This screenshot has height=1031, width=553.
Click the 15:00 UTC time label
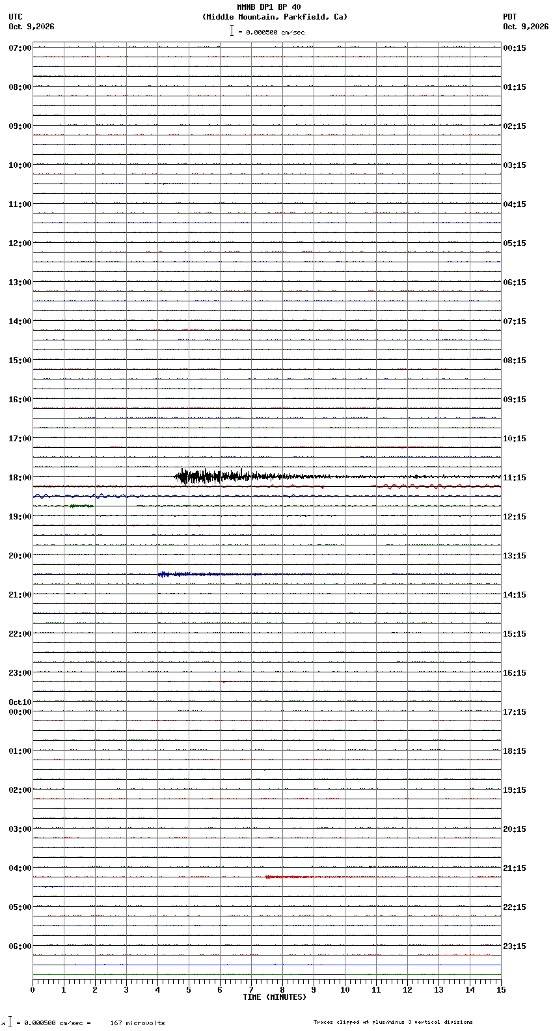pyautogui.click(x=20, y=361)
